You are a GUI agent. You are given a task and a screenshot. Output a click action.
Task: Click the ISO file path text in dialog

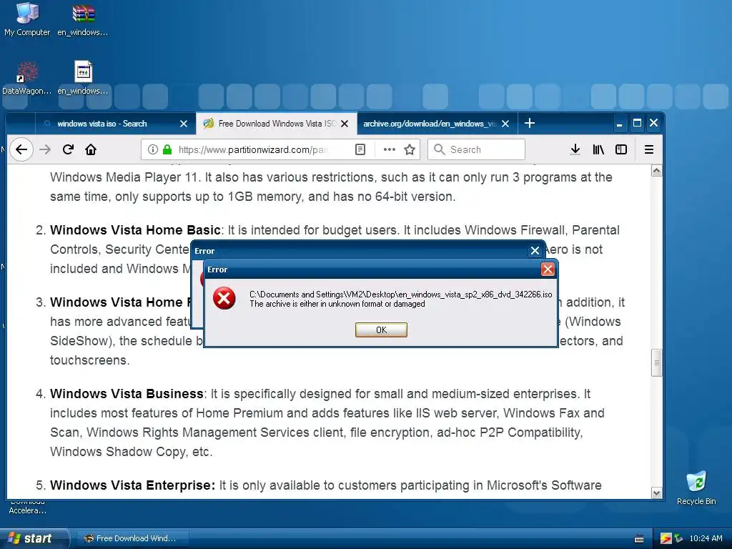[x=400, y=294]
